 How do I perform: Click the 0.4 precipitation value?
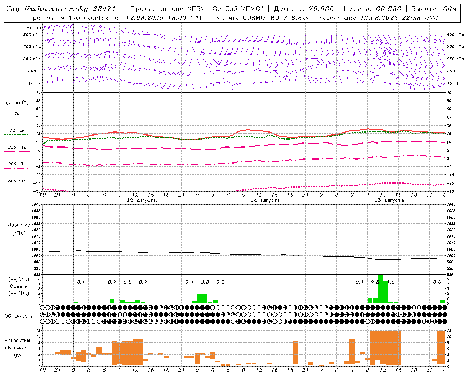point(189,282)
